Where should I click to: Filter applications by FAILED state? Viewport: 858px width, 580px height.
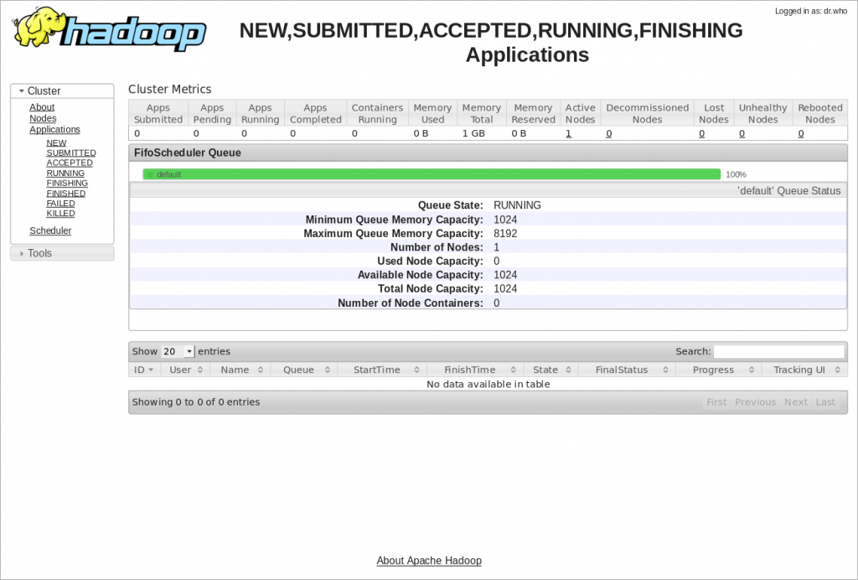coord(60,204)
